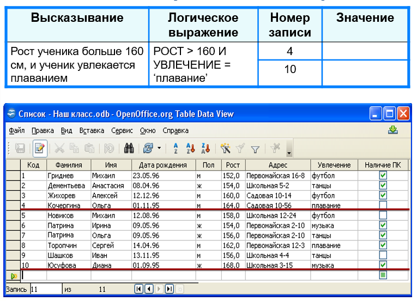Click the Sort Descending icon

[x=190, y=148]
